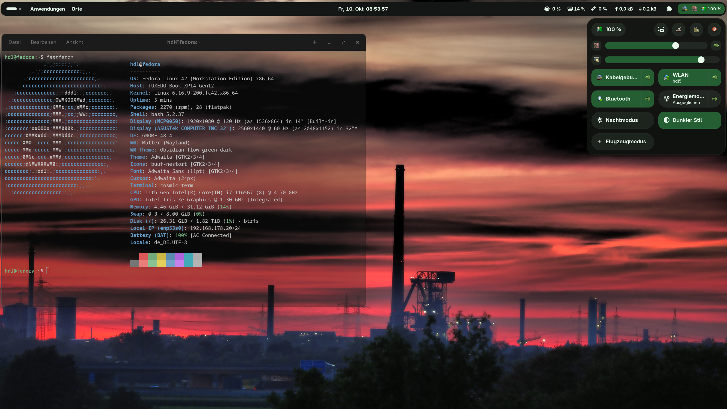The image size is (727, 409).
Task: Click the screen brightness slider
Action: click(655, 60)
